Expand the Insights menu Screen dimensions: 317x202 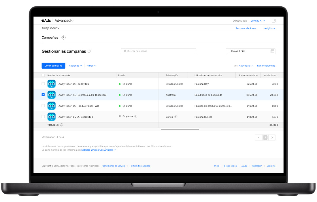pyautogui.click(x=269, y=28)
